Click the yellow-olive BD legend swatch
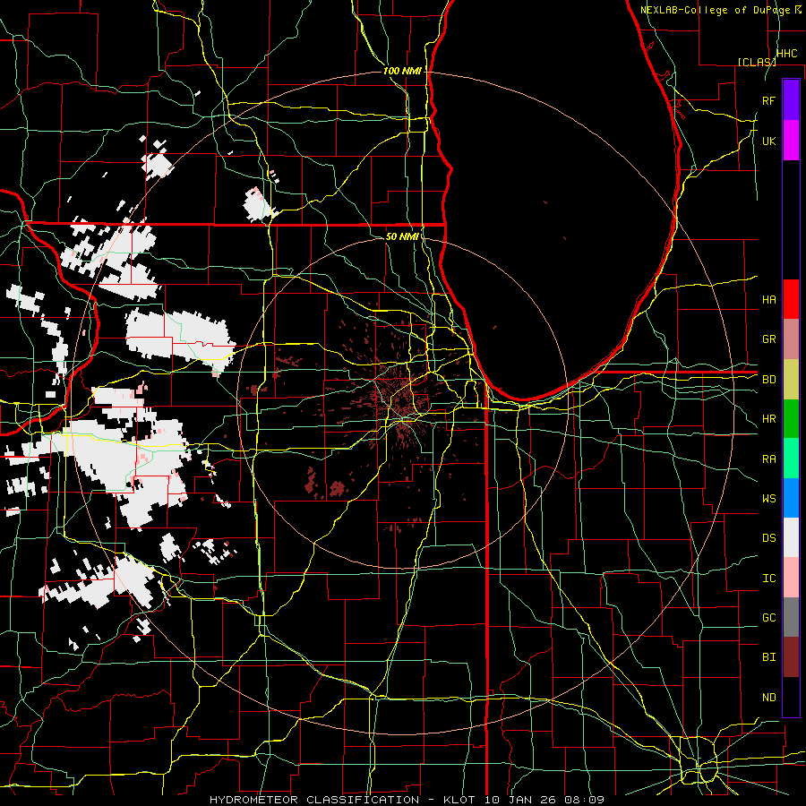This screenshot has width=806, height=806. [x=791, y=379]
